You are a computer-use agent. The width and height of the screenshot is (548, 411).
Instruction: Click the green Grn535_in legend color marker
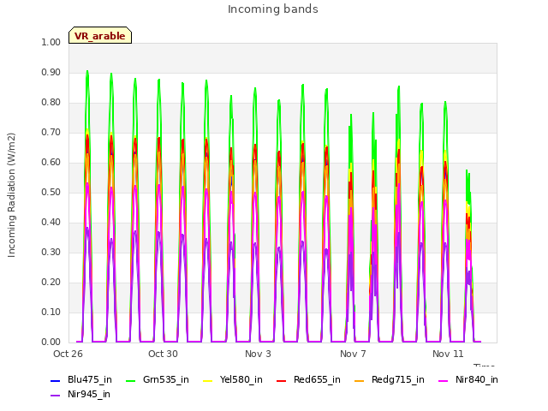pos(130,380)
